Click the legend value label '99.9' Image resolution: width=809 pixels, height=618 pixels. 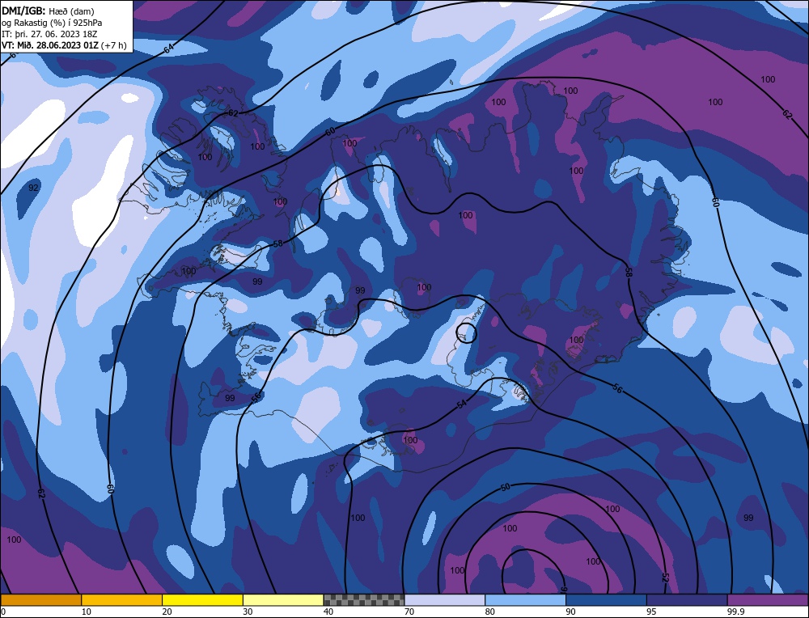click(x=735, y=612)
